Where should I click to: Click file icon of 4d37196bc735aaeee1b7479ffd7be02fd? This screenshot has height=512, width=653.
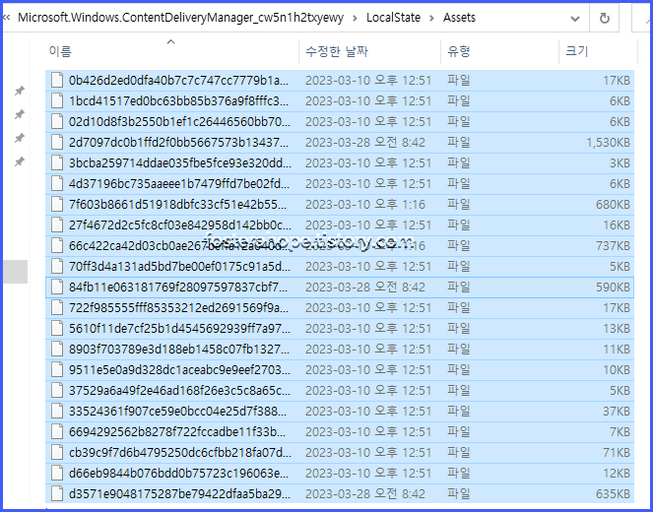click(x=57, y=183)
